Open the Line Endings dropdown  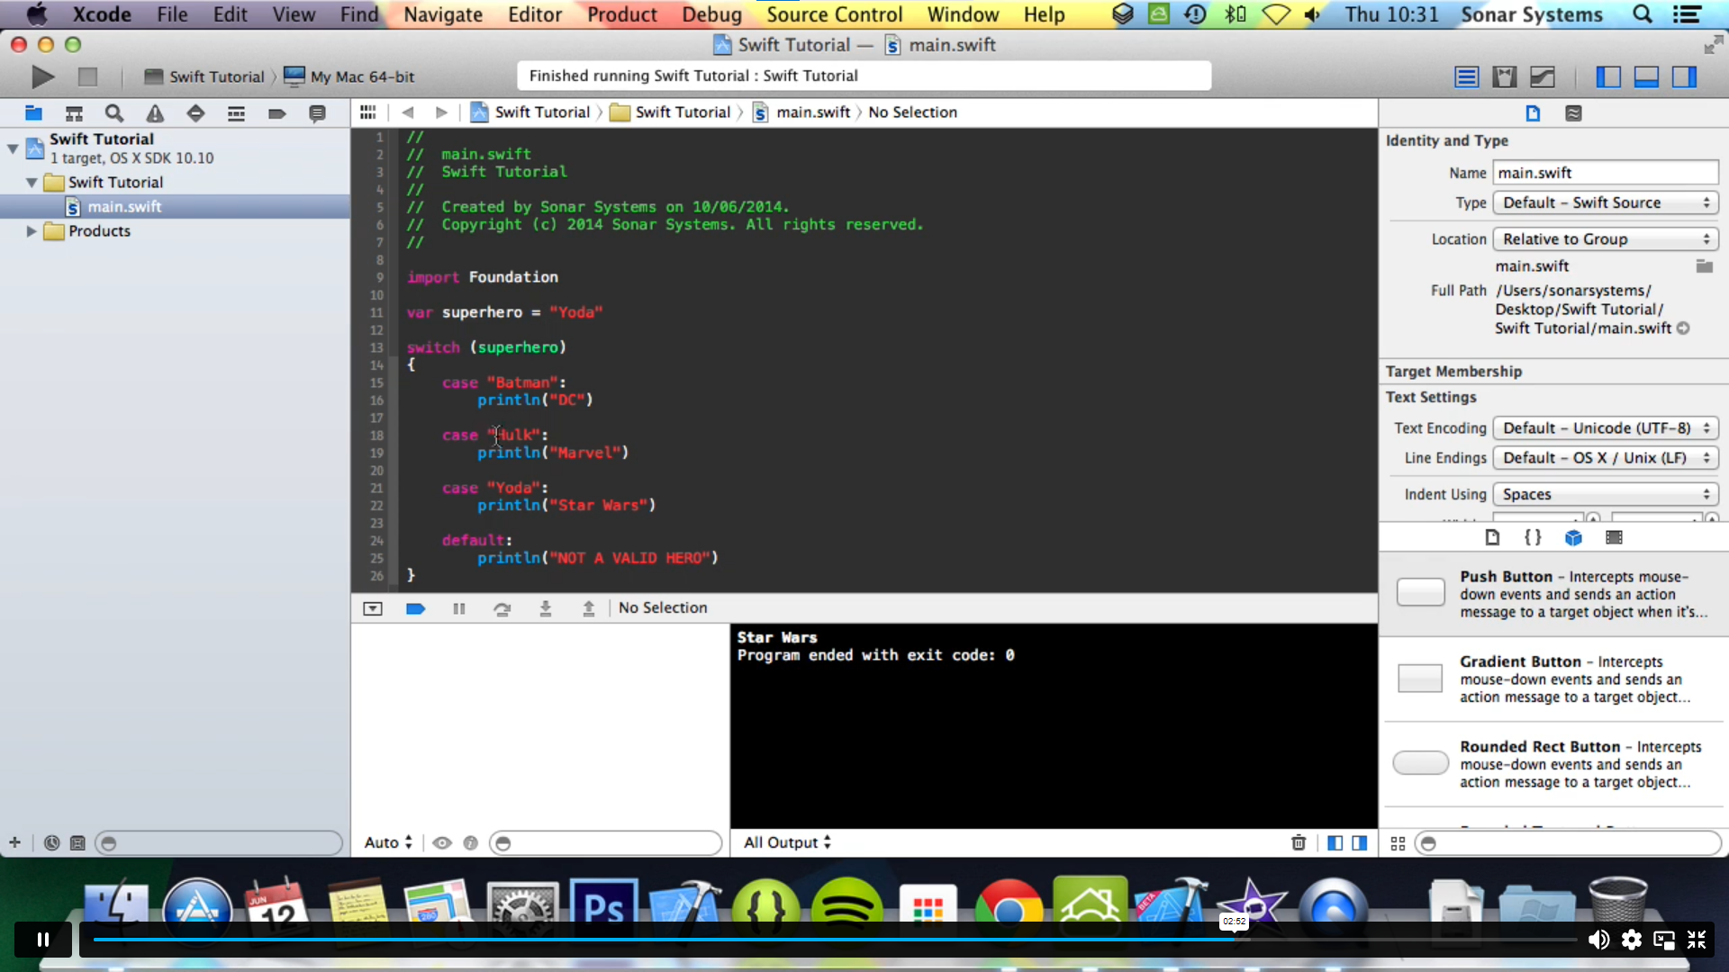click(x=1602, y=458)
